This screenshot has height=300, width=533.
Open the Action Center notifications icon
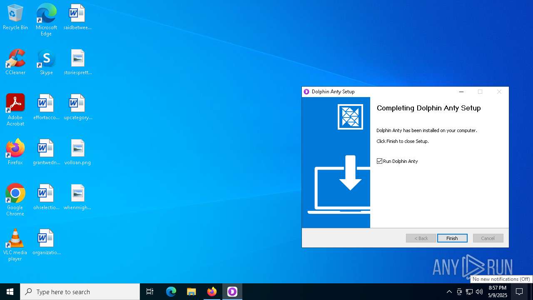click(519, 292)
